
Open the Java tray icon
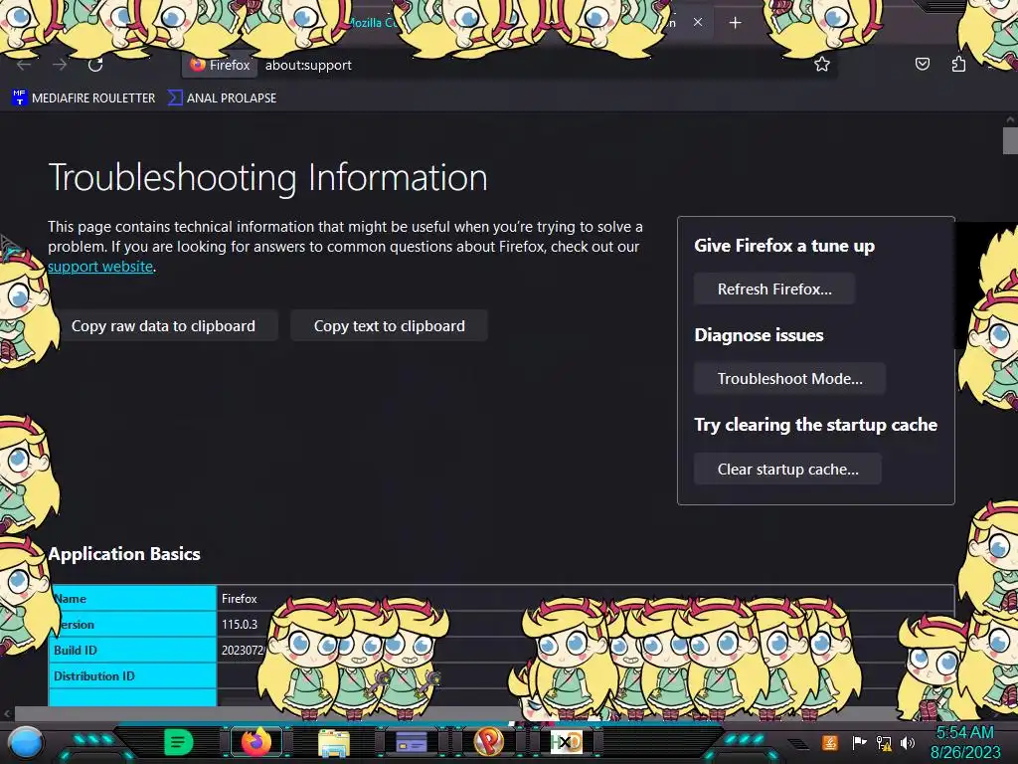830,742
